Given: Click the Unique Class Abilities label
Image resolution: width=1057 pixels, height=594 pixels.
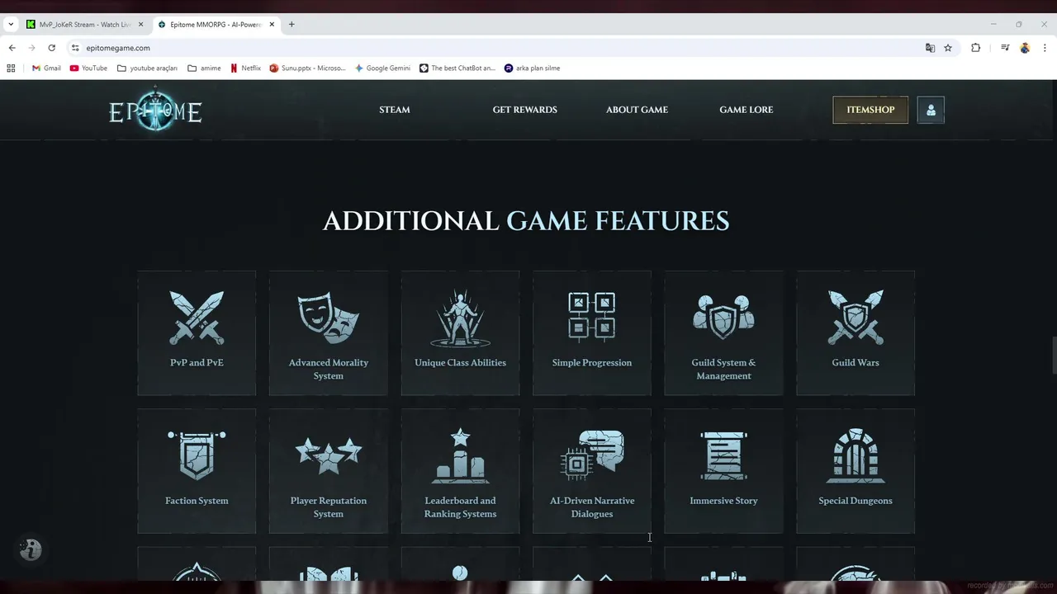Looking at the screenshot, I should point(460,362).
